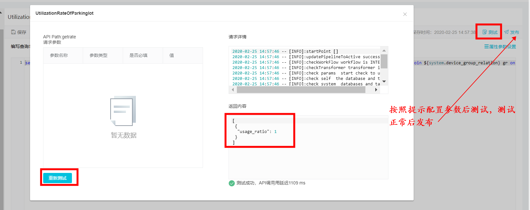Click the 返回内容 label
530x210 pixels.
[x=238, y=106]
